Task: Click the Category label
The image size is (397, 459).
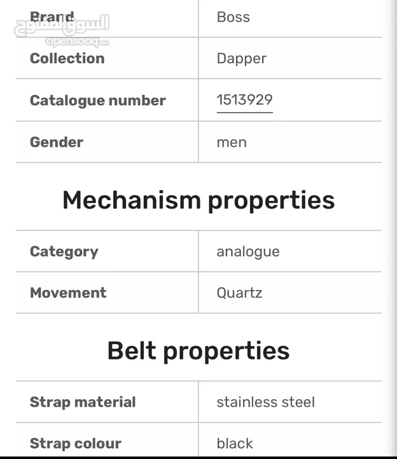Action: (64, 252)
